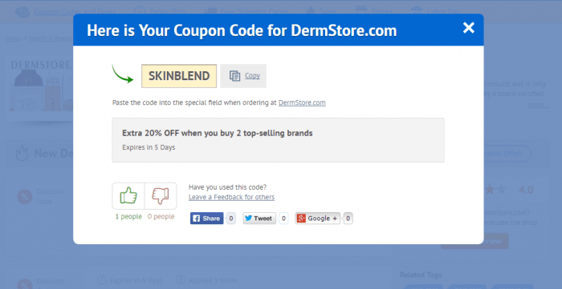Open the Today Only tab

pos(168,11)
